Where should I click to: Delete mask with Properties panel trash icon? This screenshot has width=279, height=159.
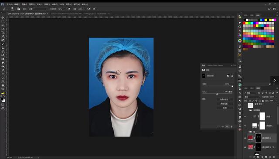tap(231, 126)
